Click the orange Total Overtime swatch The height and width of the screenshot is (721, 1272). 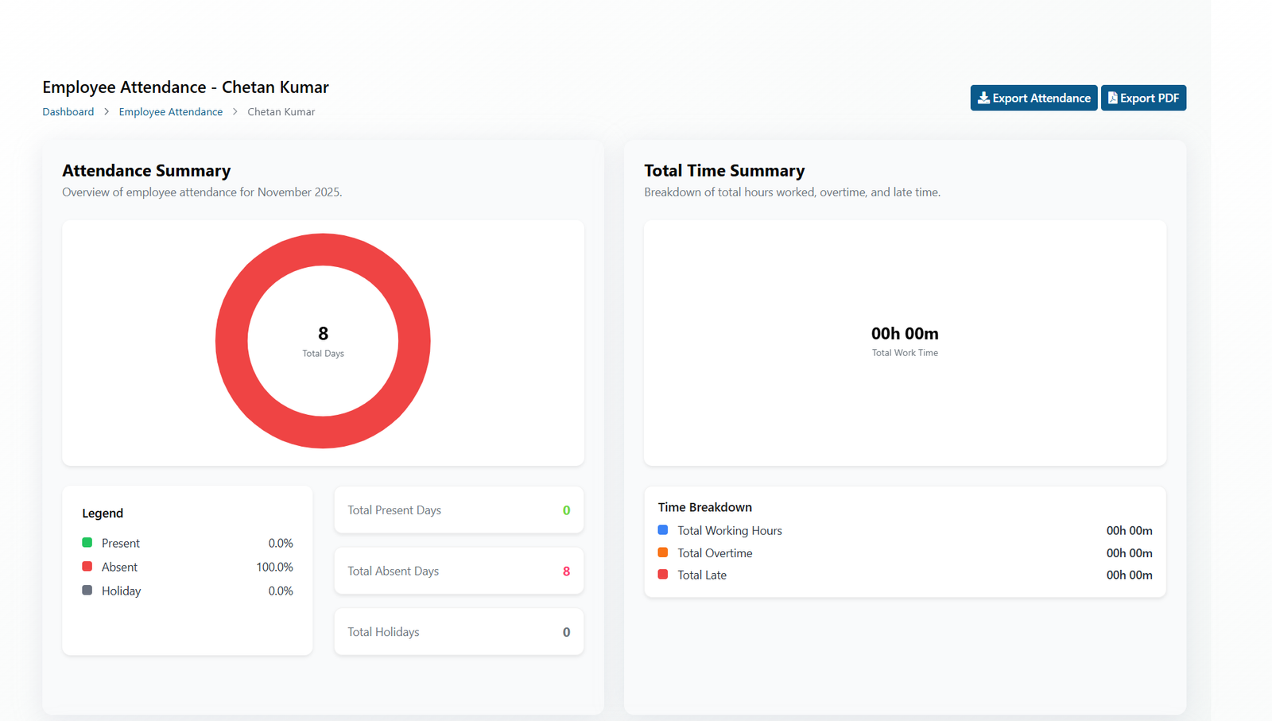click(x=663, y=552)
